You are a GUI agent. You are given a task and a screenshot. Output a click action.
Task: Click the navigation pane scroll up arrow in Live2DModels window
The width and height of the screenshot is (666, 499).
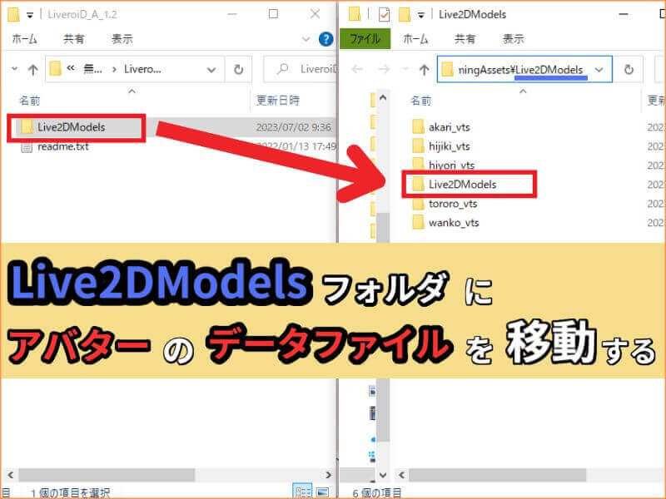[x=383, y=98]
